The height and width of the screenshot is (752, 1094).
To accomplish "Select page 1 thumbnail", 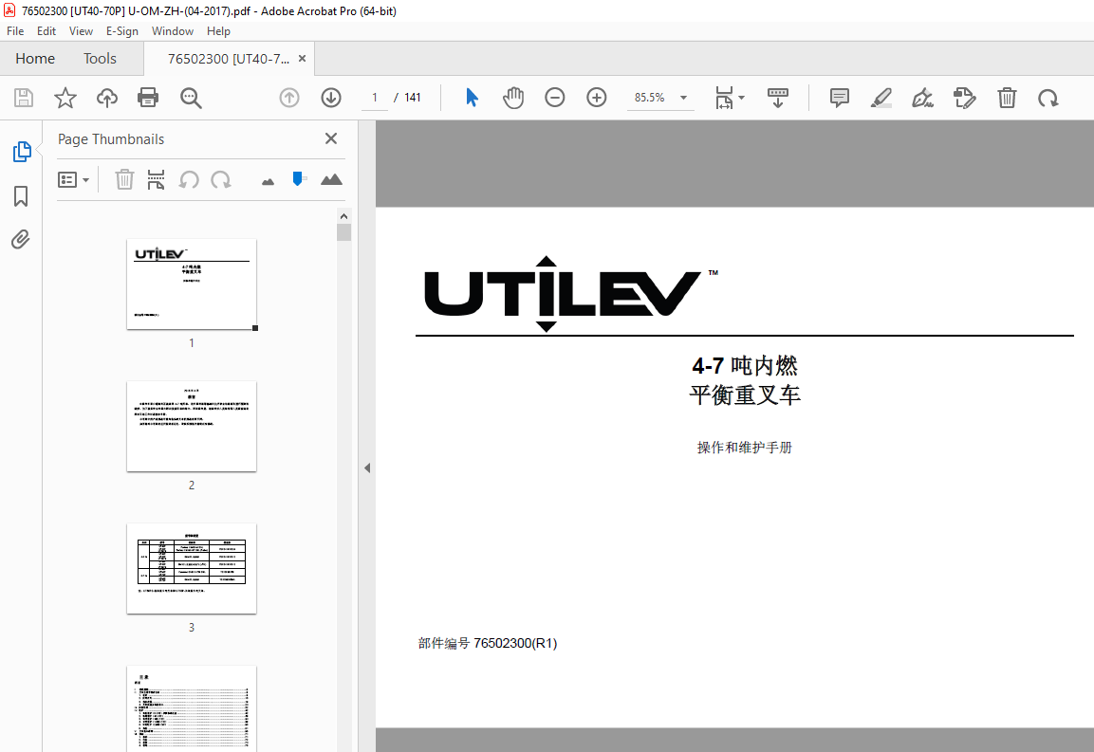I will (x=191, y=284).
